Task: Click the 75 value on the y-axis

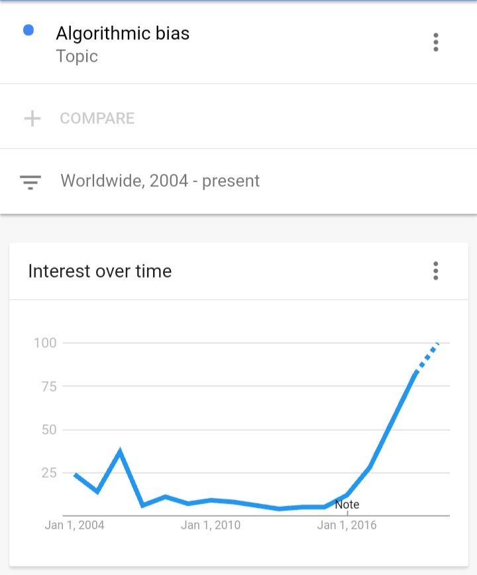Action: tap(48, 386)
